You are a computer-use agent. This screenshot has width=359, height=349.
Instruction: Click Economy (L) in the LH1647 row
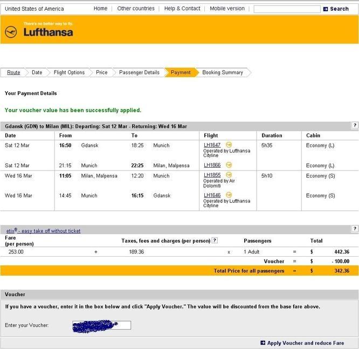click(x=320, y=146)
